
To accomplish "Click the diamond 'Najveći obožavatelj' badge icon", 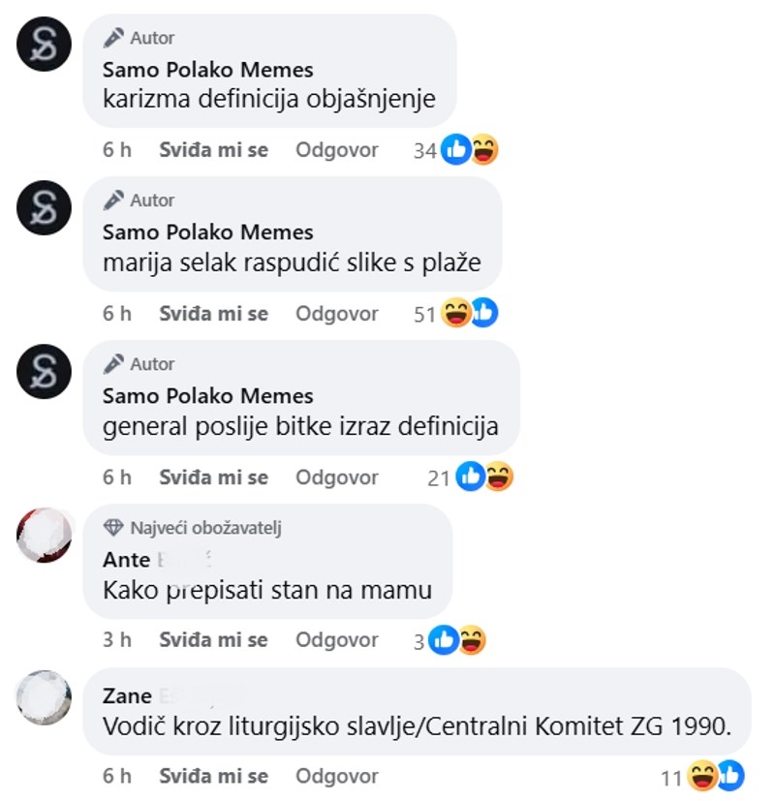I will pos(113,528).
